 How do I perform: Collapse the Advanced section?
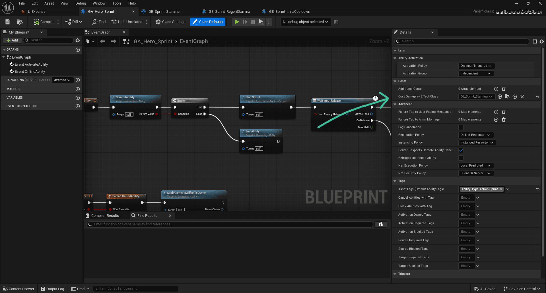tap(395, 104)
